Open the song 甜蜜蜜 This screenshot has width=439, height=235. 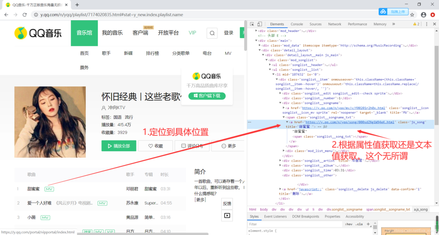pos(33,189)
